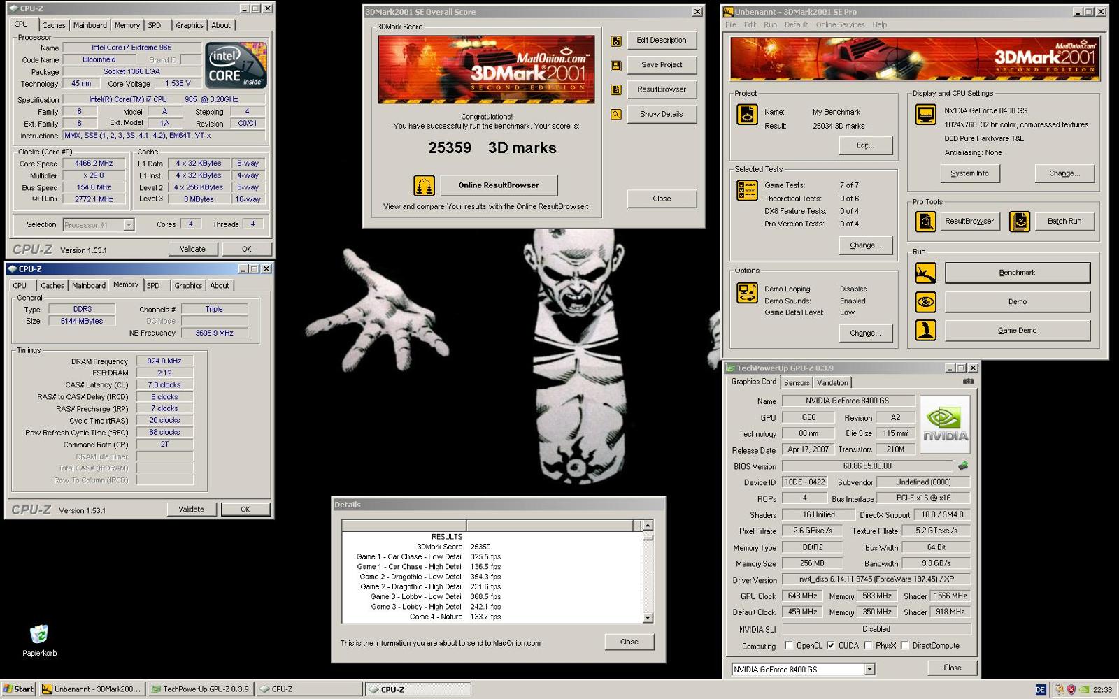Open the Help menu in 3DMark2001
Viewport: 1119px width, 699px height.
tap(880, 24)
